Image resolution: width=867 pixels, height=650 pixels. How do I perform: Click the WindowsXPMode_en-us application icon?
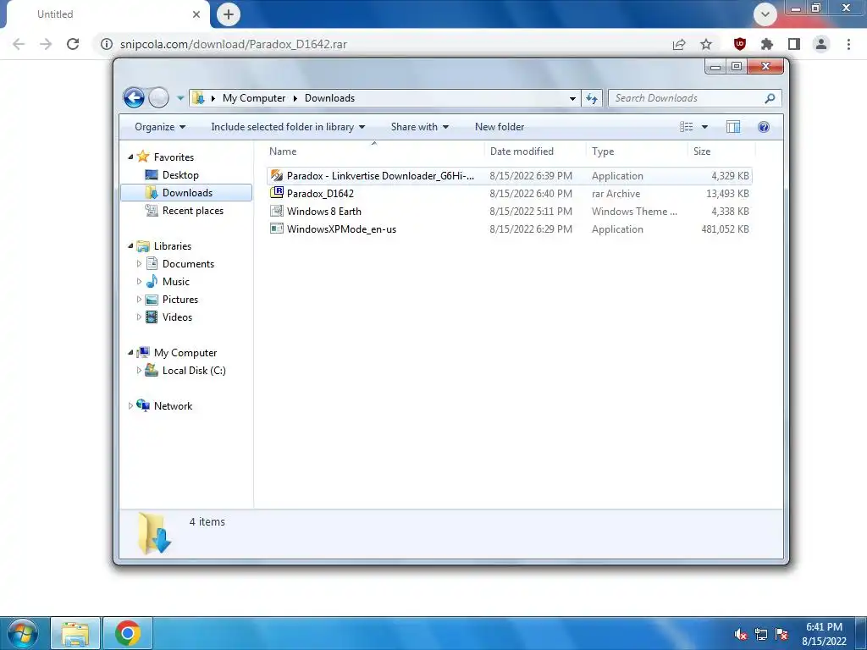(277, 229)
